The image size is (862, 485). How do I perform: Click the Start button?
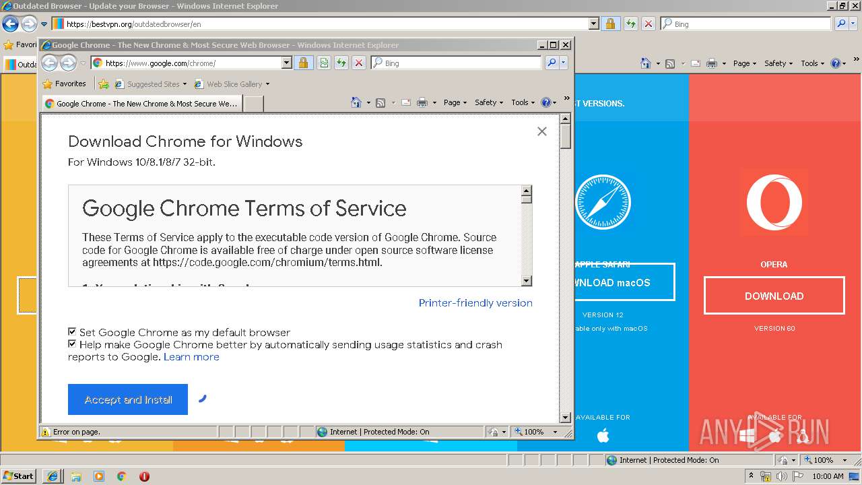tap(18, 476)
